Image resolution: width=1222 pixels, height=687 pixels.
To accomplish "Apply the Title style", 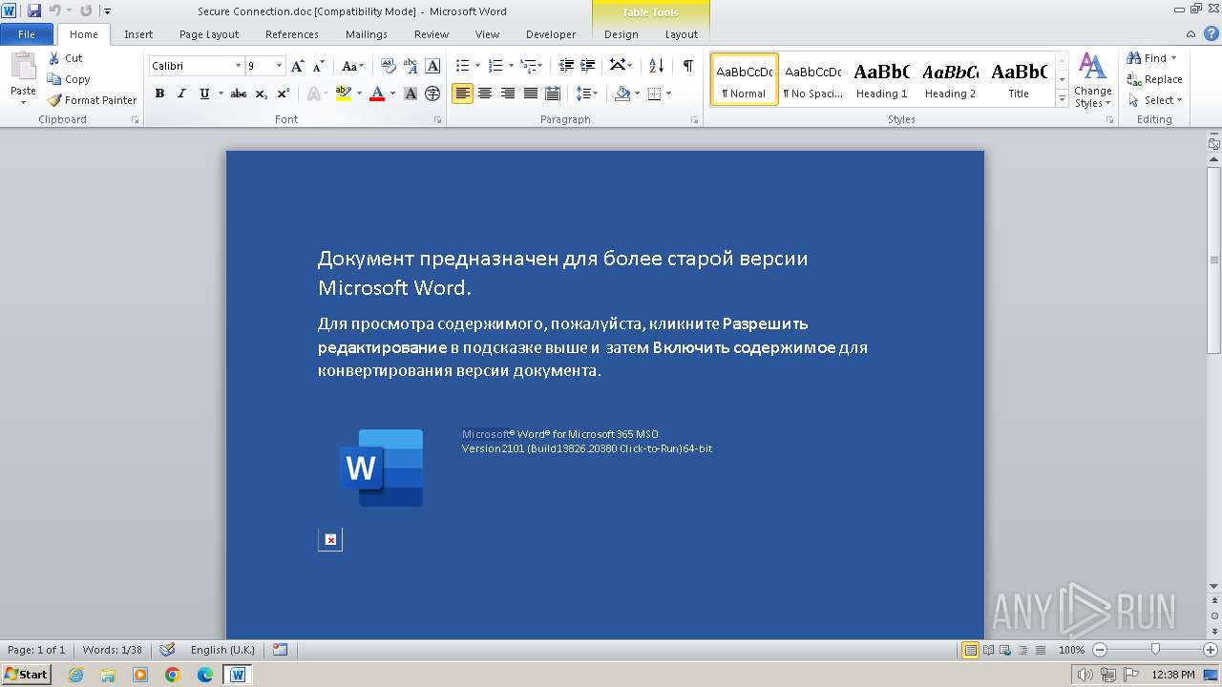I will (x=1019, y=79).
